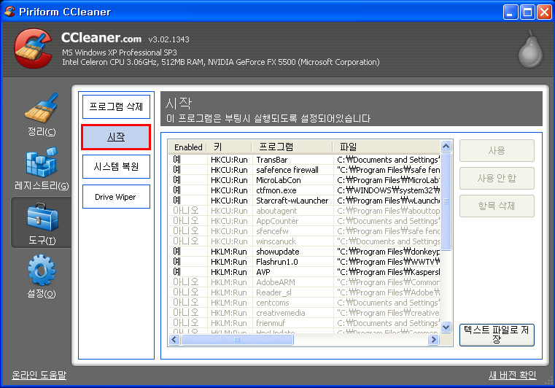Select the frienmuf entry

coord(304,323)
